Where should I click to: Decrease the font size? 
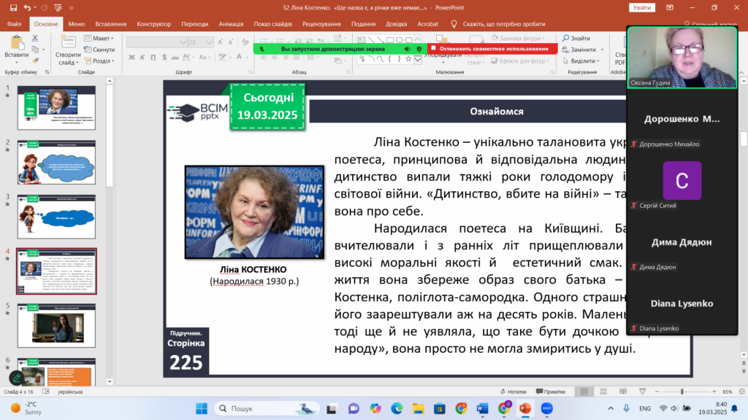click(x=230, y=42)
